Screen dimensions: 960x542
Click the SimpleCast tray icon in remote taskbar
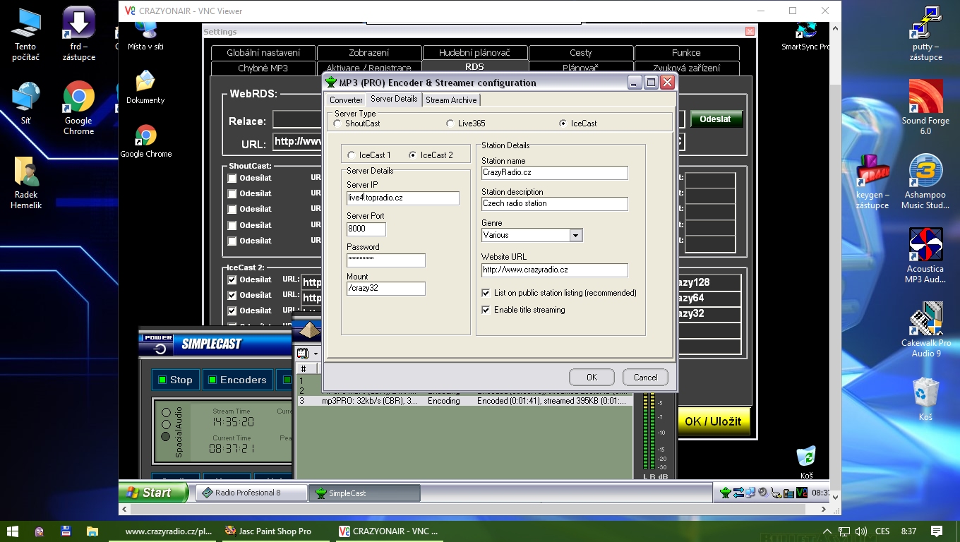[725, 493]
